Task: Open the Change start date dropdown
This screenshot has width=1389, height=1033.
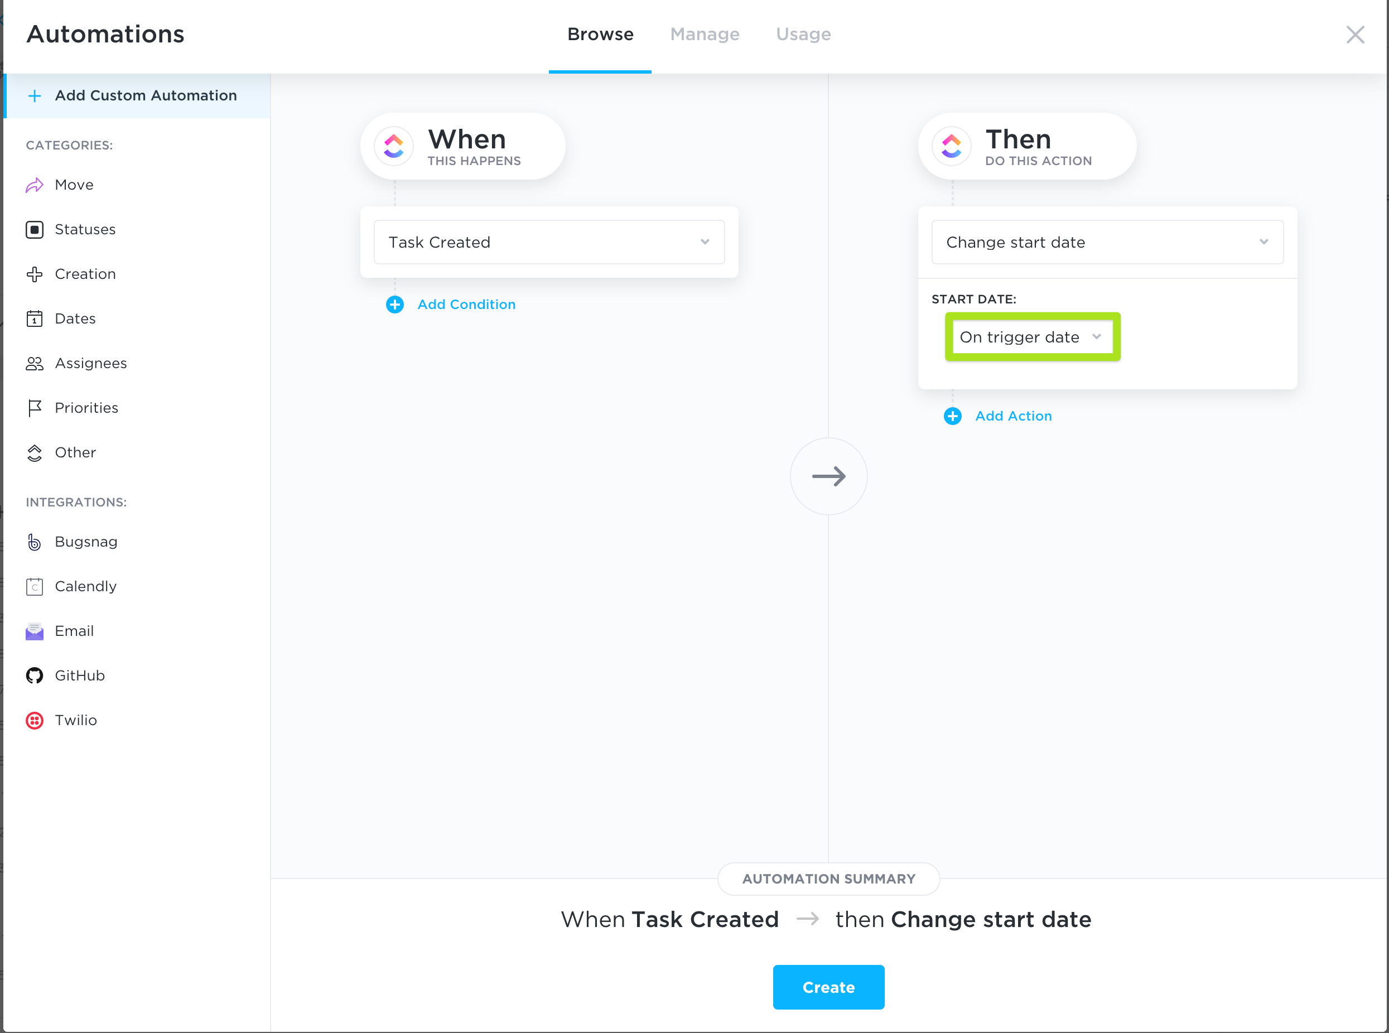Action: click(1106, 242)
